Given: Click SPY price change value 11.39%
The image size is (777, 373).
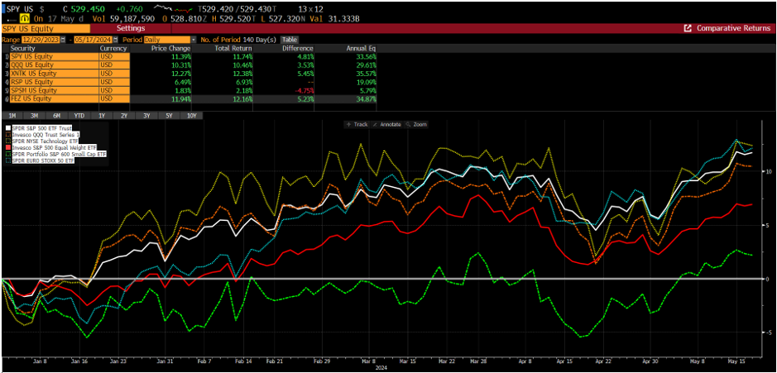Looking at the screenshot, I should point(180,57).
